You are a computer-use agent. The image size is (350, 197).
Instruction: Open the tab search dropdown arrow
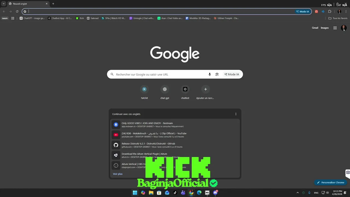tap(4, 4)
